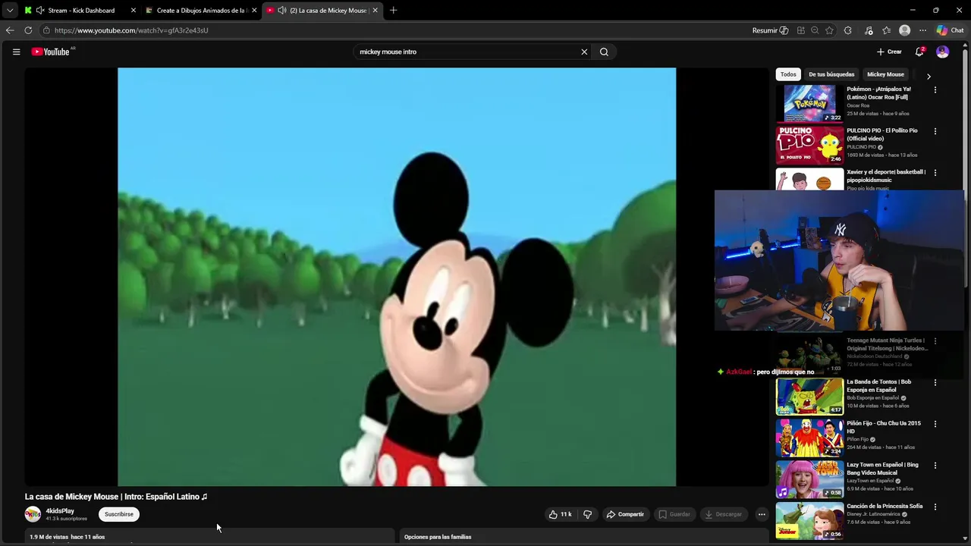Zoom out via magnifier in address bar
Image resolution: width=971 pixels, height=546 pixels.
(x=815, y=30)
